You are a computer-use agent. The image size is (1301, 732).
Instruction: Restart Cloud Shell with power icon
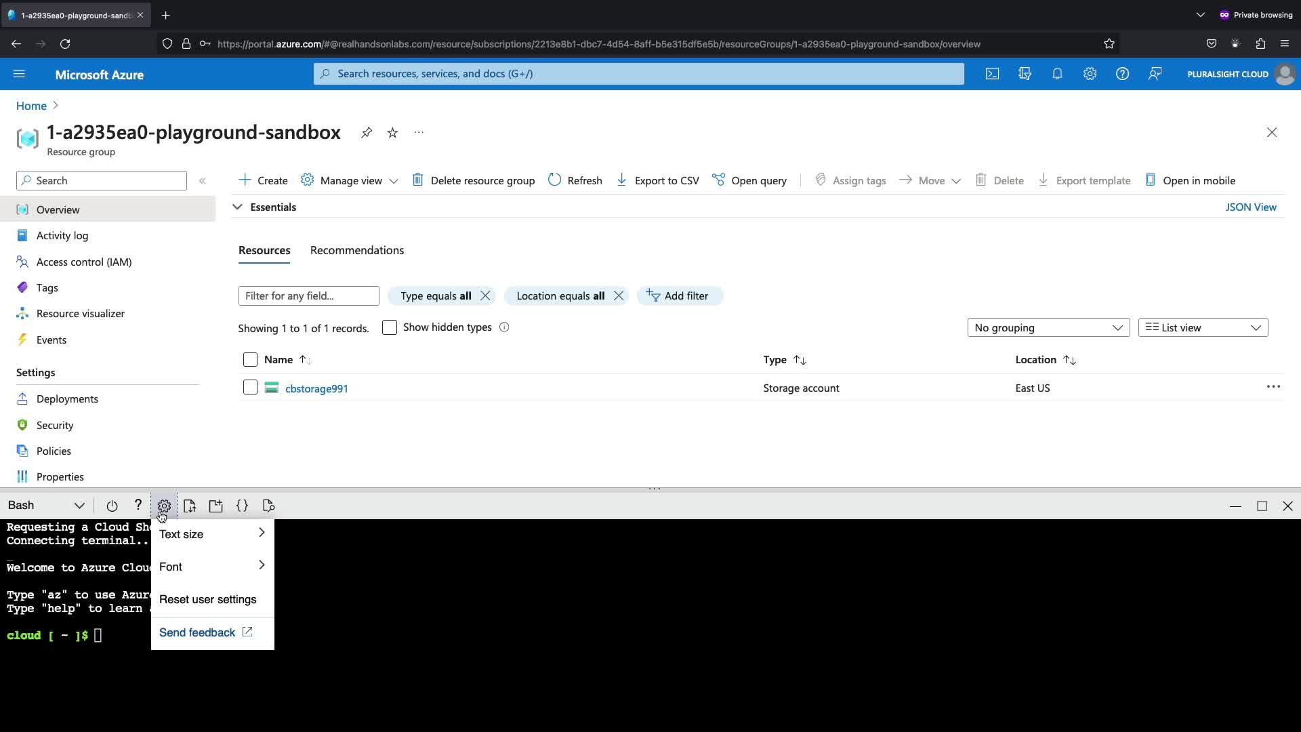pos(112,506)
